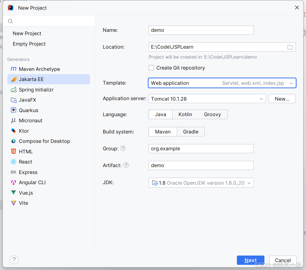Choose Gradle as build system
Image resolution: width=306 pixels, height=270 pixels.
(191, 132)
